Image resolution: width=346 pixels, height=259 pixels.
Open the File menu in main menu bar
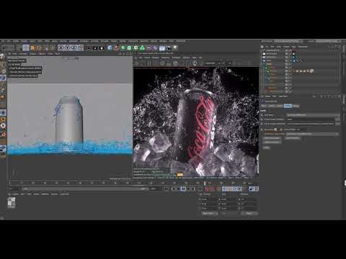click(3, 41)
